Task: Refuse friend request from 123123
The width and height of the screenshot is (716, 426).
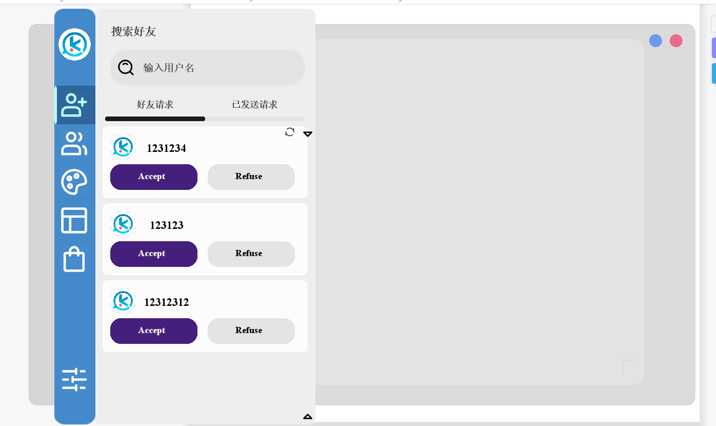Action: click(251, 254)
